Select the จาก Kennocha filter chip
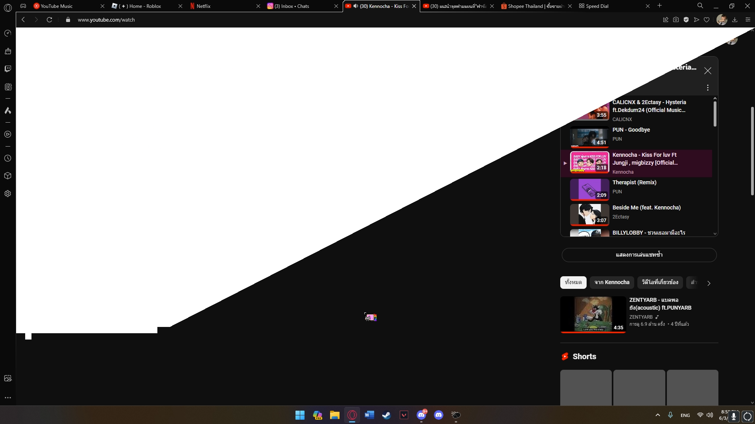The image size is (755, 424). click(x=612, y=282)
